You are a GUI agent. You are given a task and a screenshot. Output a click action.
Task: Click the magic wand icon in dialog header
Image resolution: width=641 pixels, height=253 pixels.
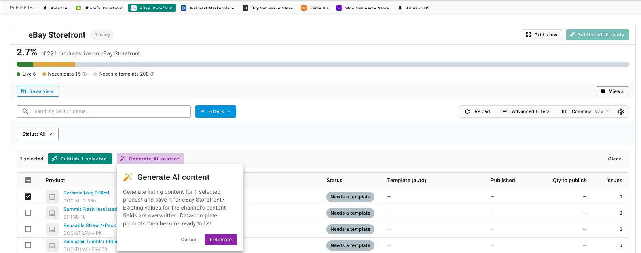[x=127, y=177]
